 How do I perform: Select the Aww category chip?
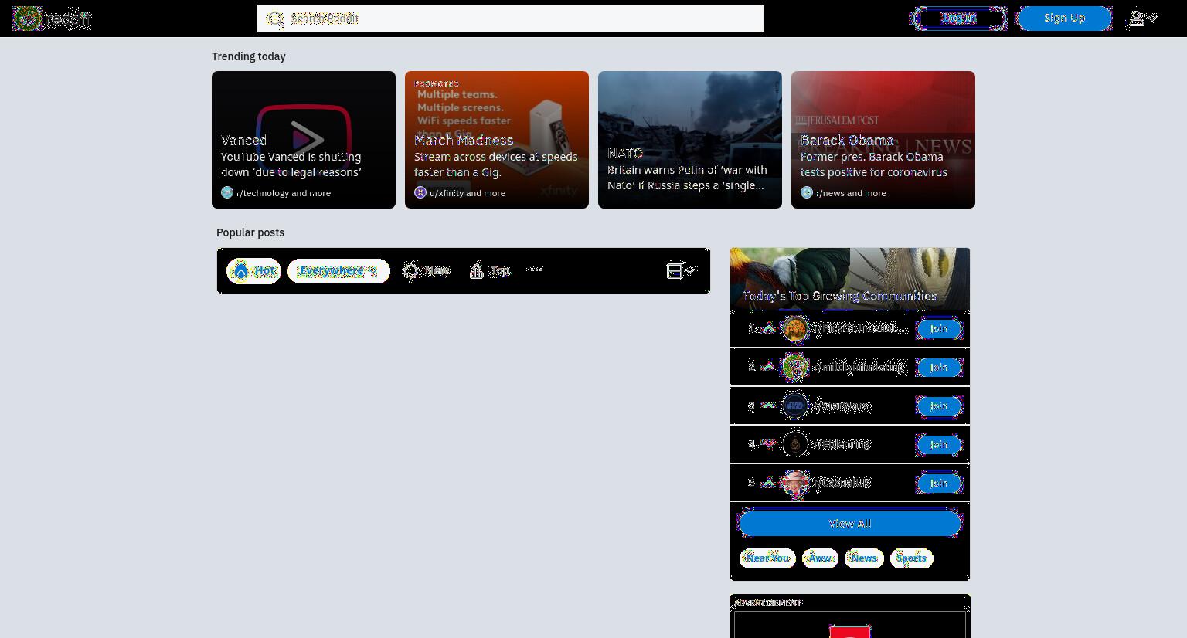point(820,558)
